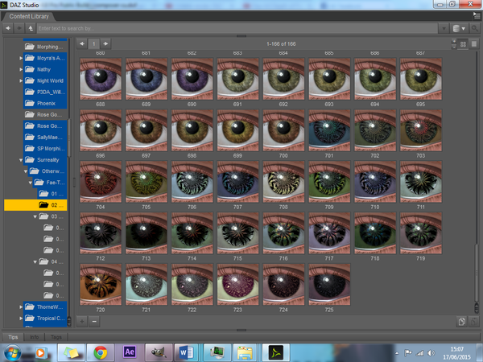The image size is (483, 362).
Task: Open the volume control in system tray
Action: tap(431, 353)
